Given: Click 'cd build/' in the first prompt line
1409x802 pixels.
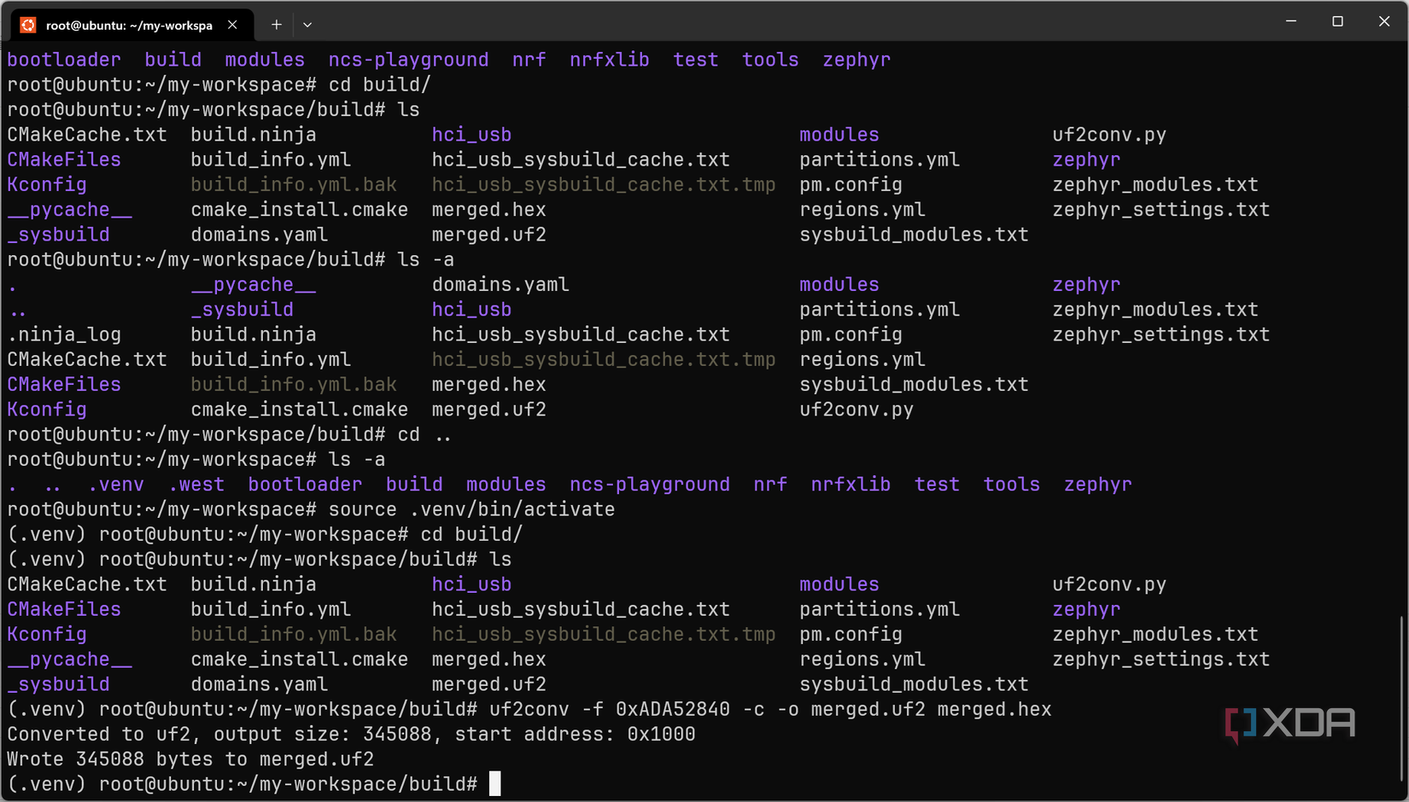Looking at the screenshot, I should [380, 84].
